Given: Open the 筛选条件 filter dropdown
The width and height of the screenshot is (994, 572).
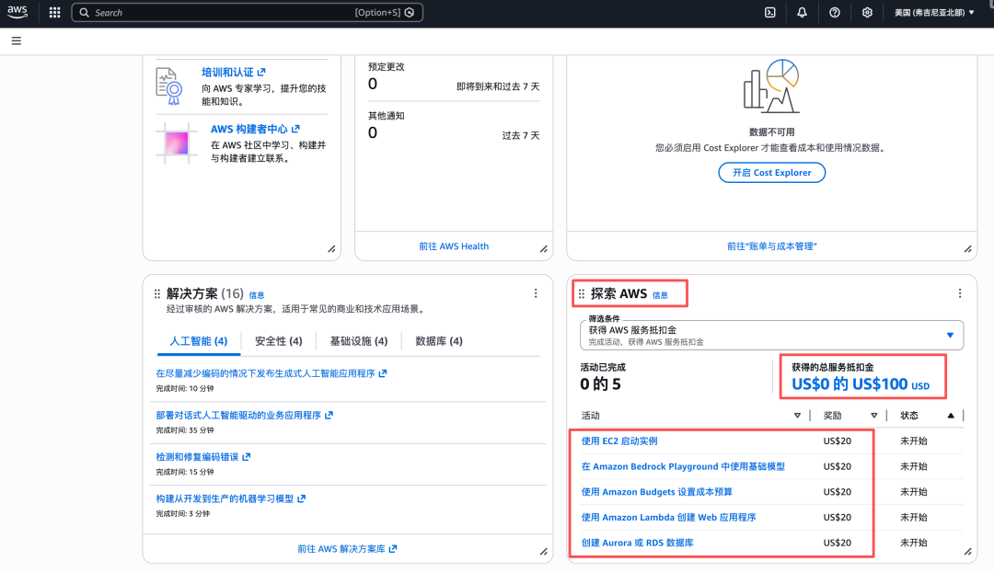Looking at the screenshot, I should click(771, 335).
